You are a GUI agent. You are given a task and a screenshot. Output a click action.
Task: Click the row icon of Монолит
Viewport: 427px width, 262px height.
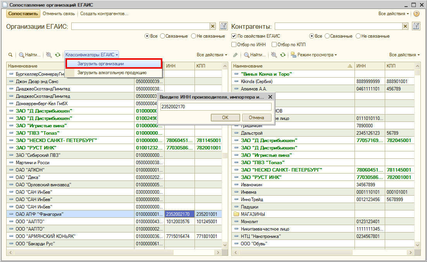pos(236,221)
